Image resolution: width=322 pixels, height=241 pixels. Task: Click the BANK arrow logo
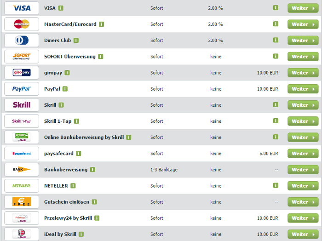click(22, 170)
